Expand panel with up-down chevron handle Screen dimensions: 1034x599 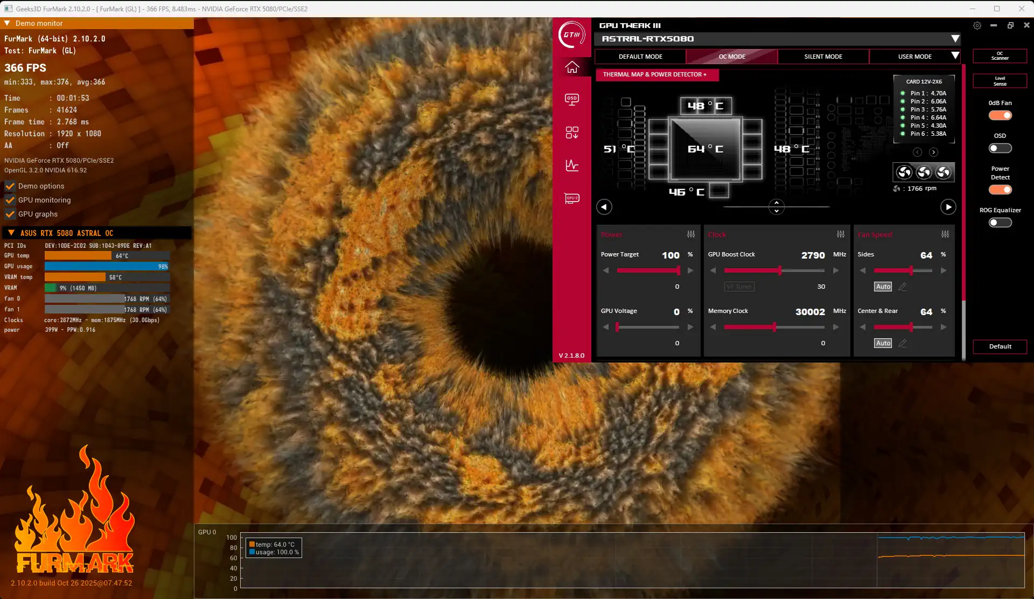776,206
